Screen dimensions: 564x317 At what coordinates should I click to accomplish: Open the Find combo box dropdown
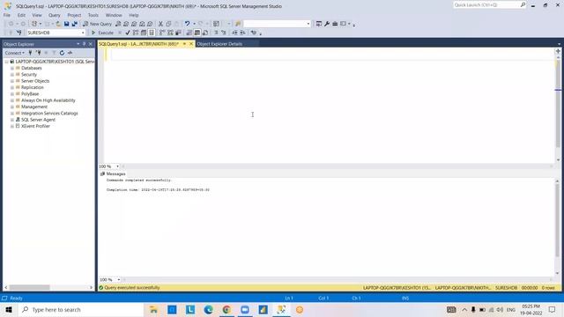pos(308,24)
